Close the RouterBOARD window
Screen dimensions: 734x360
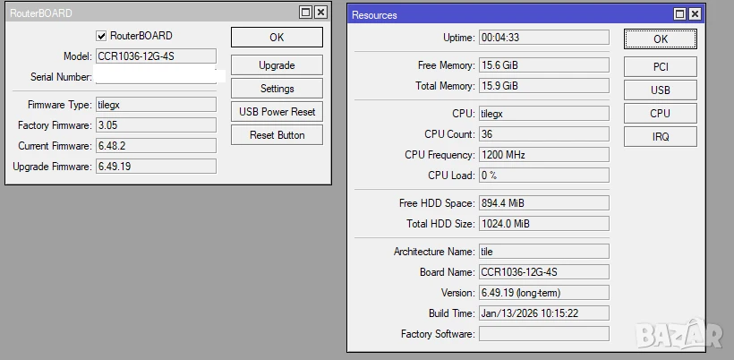(x=320, y=13)
